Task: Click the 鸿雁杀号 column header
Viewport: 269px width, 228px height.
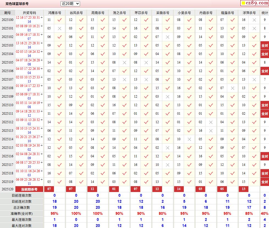Action: (x=54, y=13)
